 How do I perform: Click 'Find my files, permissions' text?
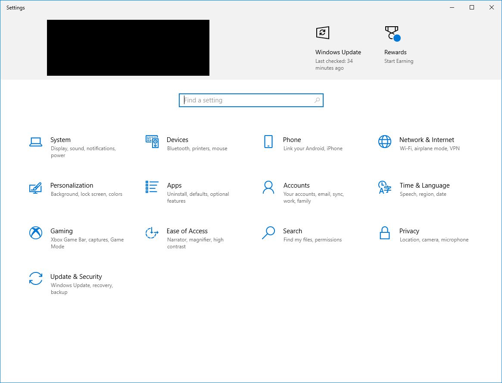[312, 239]
